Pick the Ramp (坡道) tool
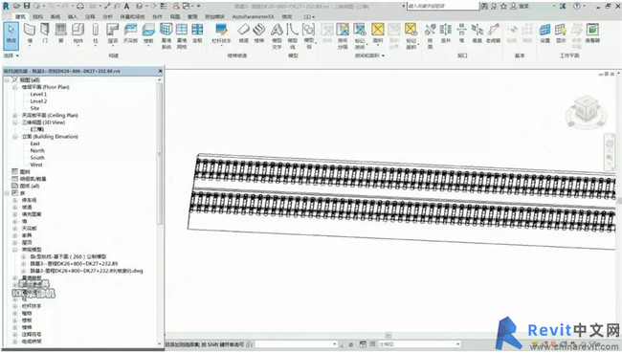Image resolution: width=622 pixels, height=353 pixels. coord(244,33)
